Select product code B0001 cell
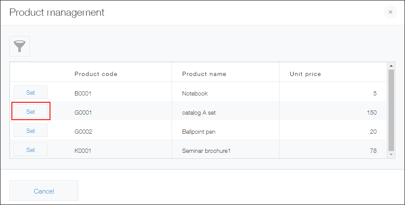 pos(83,93)
